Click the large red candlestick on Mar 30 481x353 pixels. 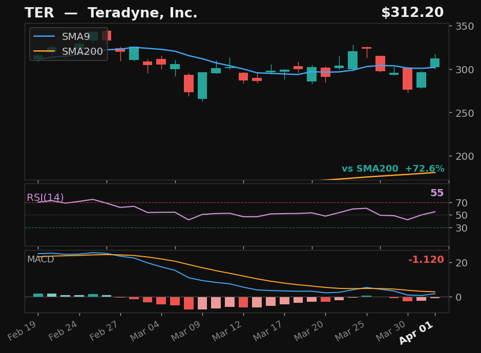pyautogui.click(x=408, y=79)
